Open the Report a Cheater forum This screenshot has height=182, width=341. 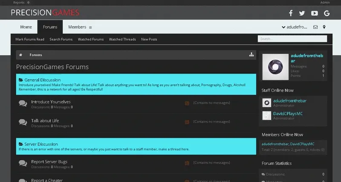click(47, 180)
